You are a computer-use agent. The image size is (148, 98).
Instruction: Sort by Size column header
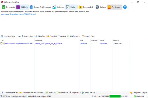click(x=82, y=41)
